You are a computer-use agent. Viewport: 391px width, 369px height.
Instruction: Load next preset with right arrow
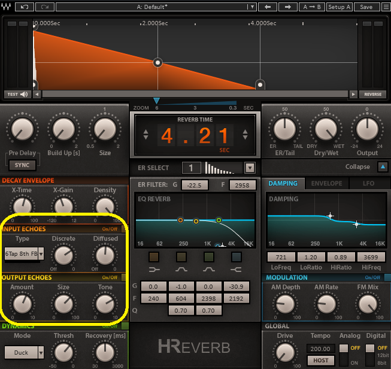pyautogui.click(x=288, y=7)
